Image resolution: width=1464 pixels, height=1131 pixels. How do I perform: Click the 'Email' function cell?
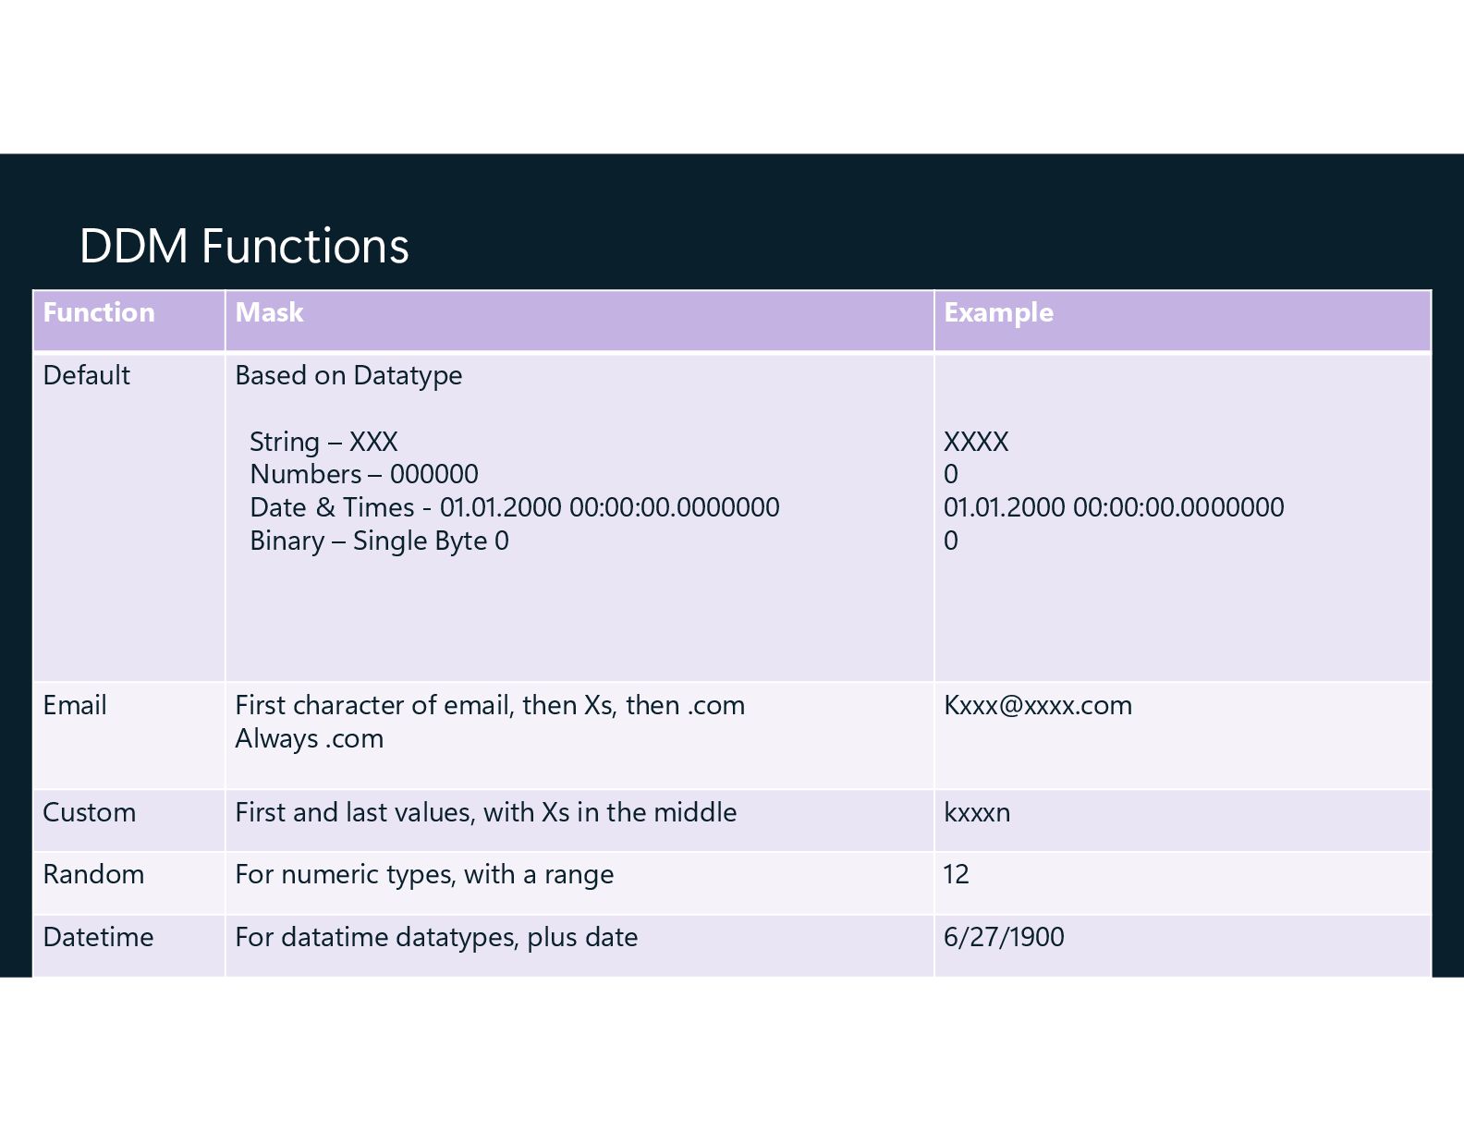pyautogui.click(x=128, y=736)
